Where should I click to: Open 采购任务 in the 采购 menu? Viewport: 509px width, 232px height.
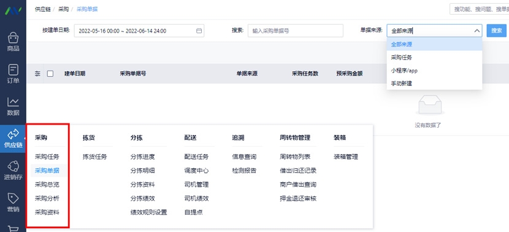[47, 157]
